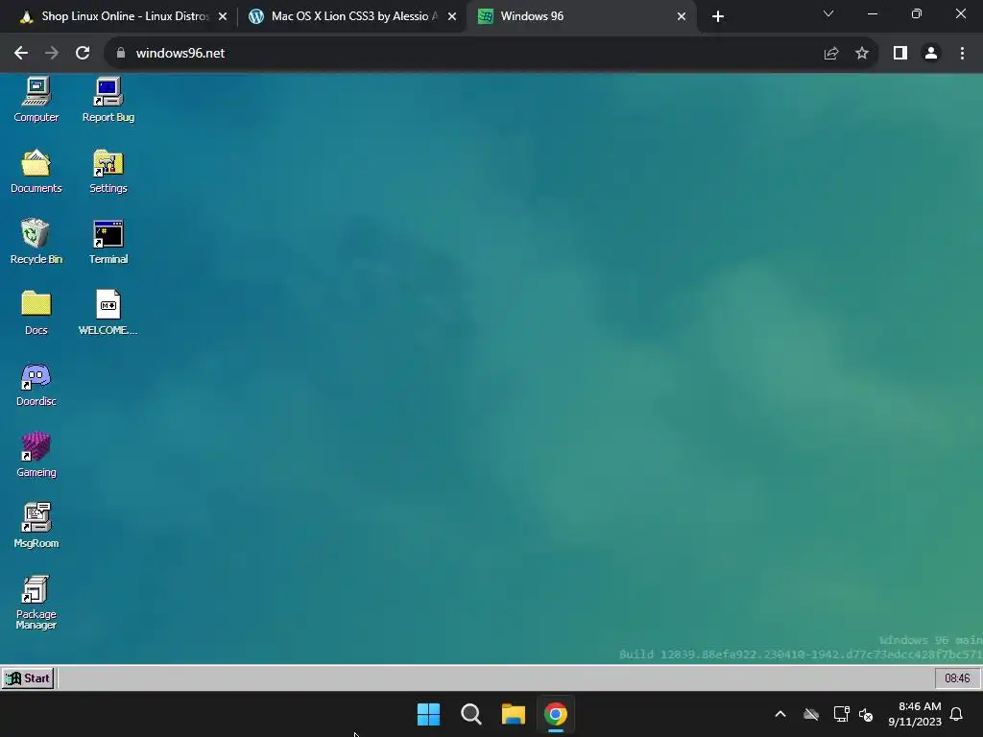The image size is (983, 737).
Task: Open the Report Bug shortcut
Action: coord(108,100)
